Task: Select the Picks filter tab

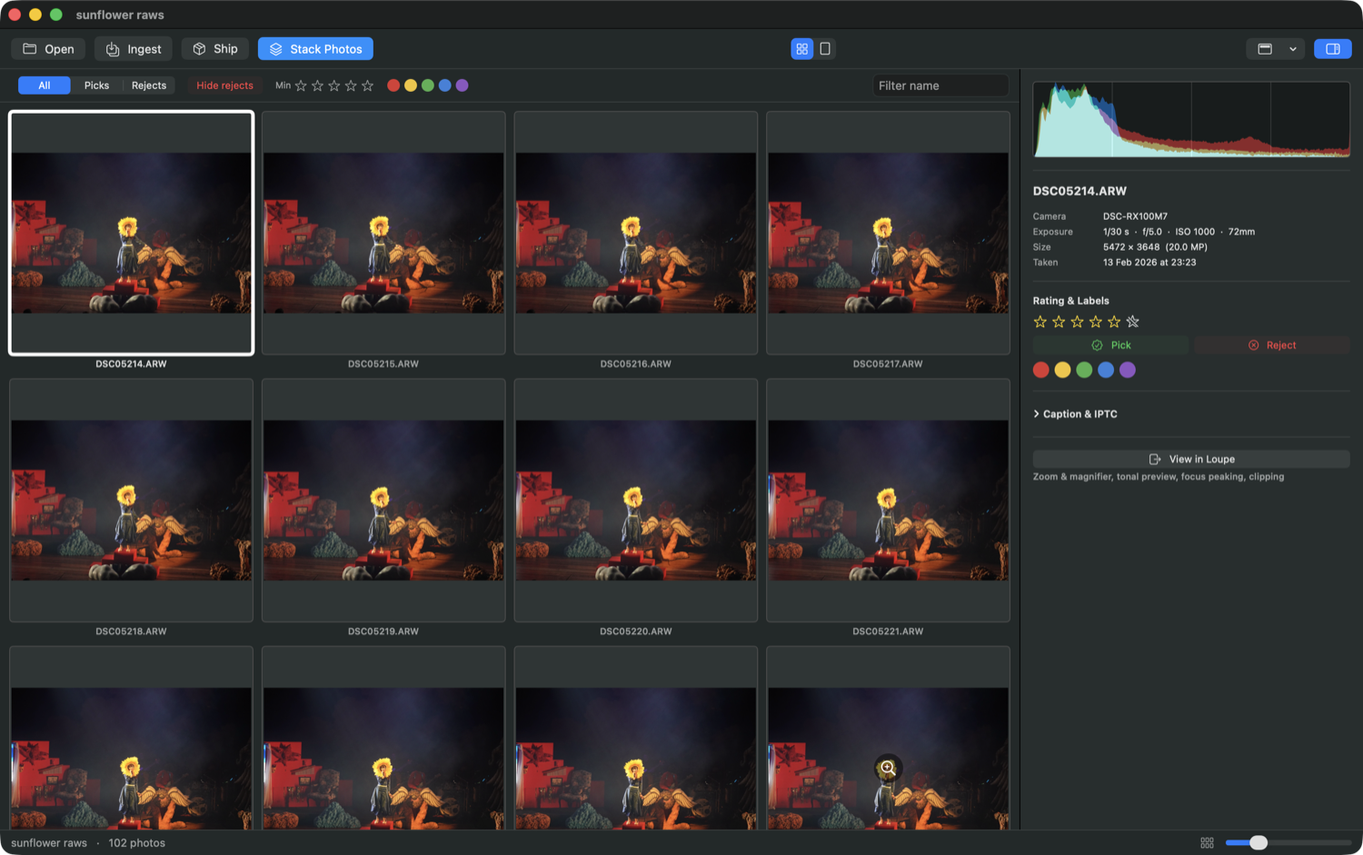Action: (x=96, y=85)
